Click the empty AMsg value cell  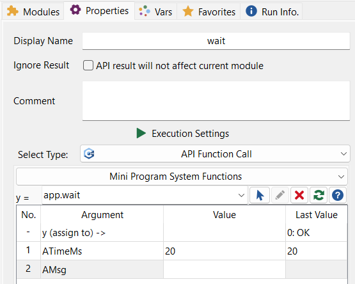[x=225, y=269]
